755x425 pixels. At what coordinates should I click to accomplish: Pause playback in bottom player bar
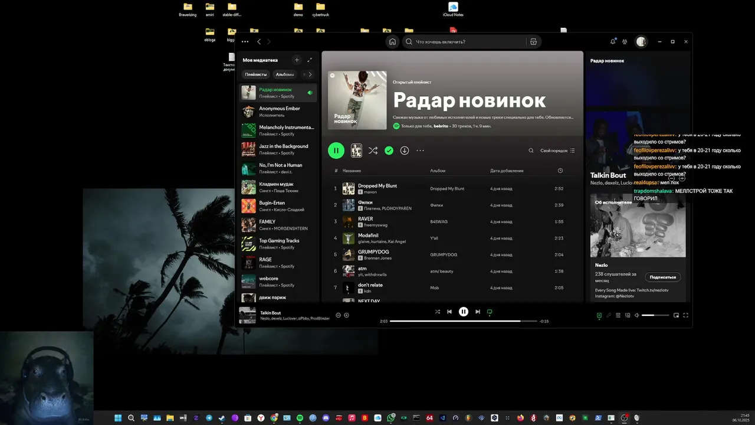[x=464, y=312]
